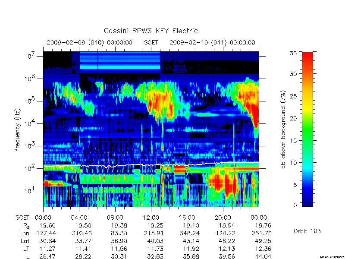Select the latitude value 49.25
Image resolution: width=345 pixels, height=259 pixels.
(x=263, y=241)
